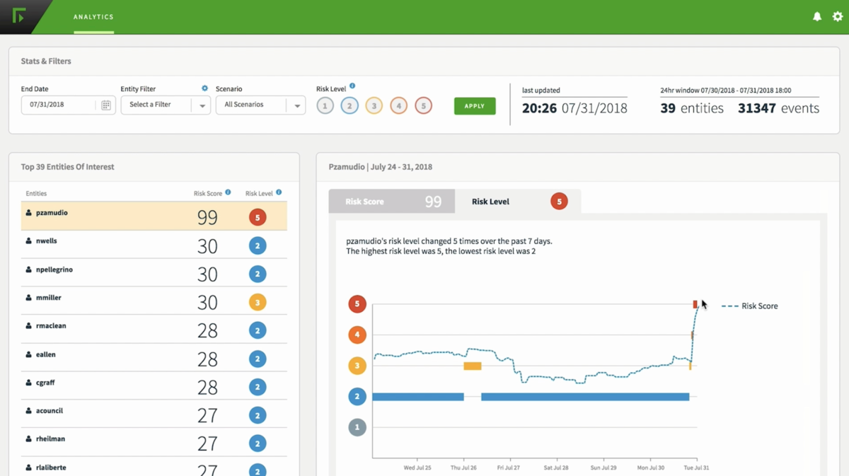Screen dimensions: 849x476
Task: Click the chart axis level 1 circle
Action: (357, 427)
